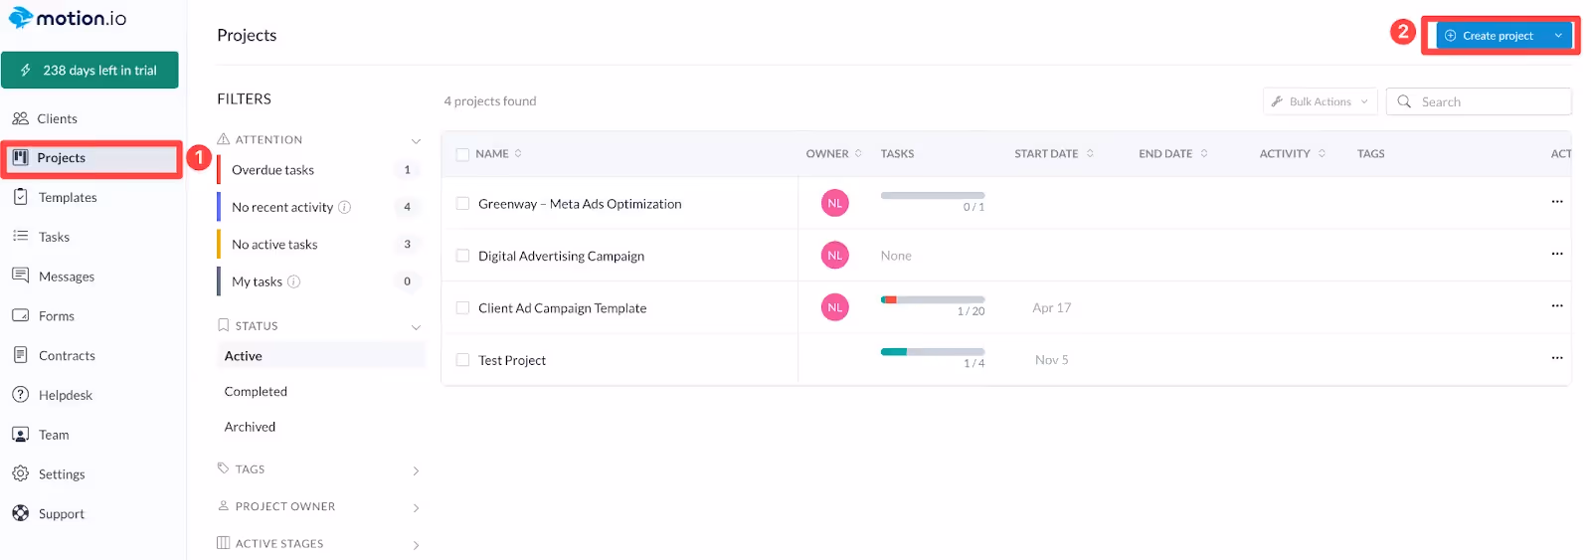Screen dimensions: 1591x560
Task: Filter by Overdue tasks
Action: tap(320, 170)
